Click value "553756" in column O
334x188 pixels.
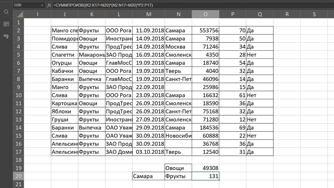205,31
